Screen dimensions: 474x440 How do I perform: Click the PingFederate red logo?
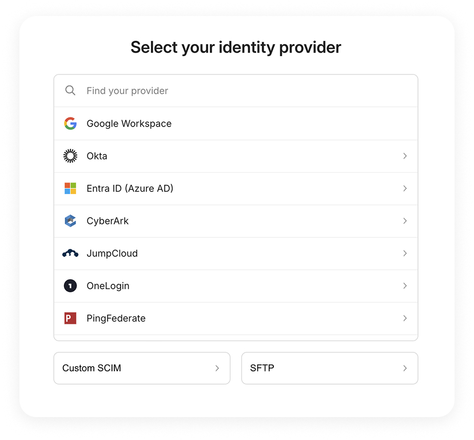point(70,318)
